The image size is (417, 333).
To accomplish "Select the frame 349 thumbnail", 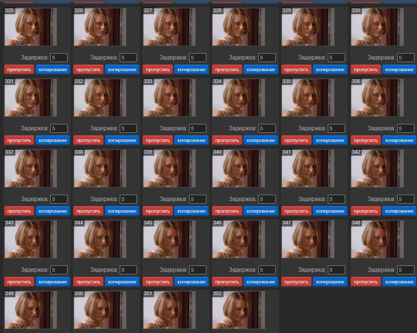I will click(31, 310).
